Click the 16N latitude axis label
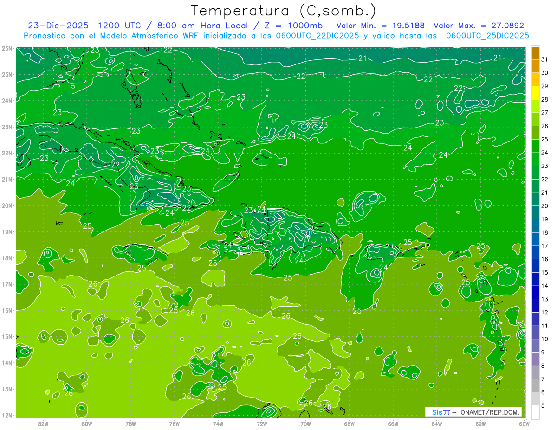Viewport: 557px width, 430px height. tap(6, 310)
